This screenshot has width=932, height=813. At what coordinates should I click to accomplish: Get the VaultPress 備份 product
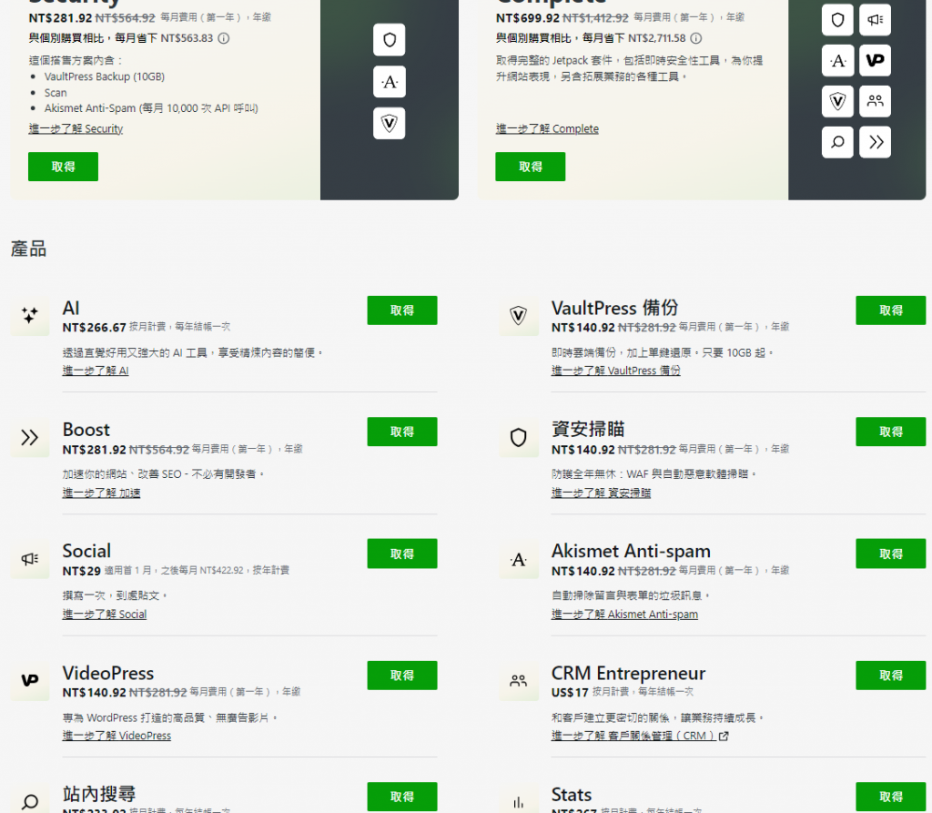(890, 310)
